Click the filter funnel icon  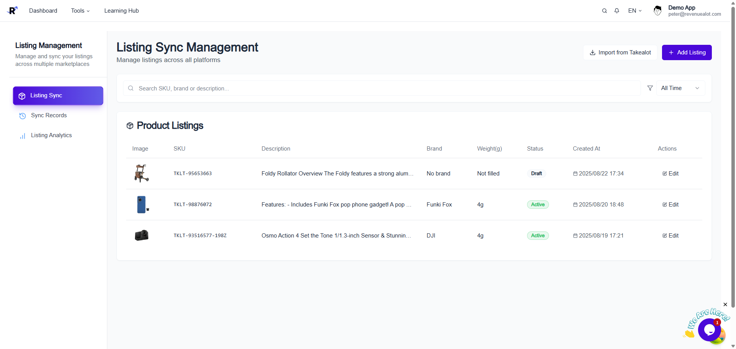tap(650, 88)
